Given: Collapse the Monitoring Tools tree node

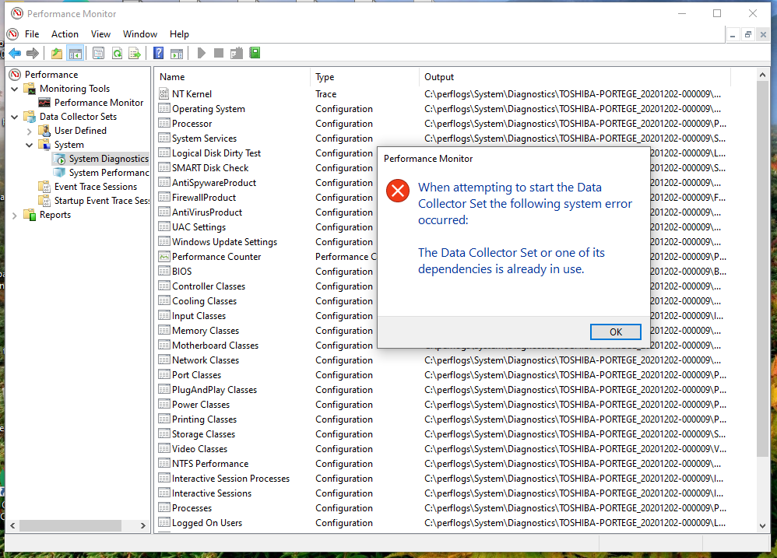Looking at the screenshot, I should click(14, 89).
